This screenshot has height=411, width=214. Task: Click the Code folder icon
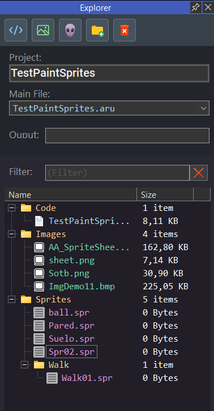point(26,208)
